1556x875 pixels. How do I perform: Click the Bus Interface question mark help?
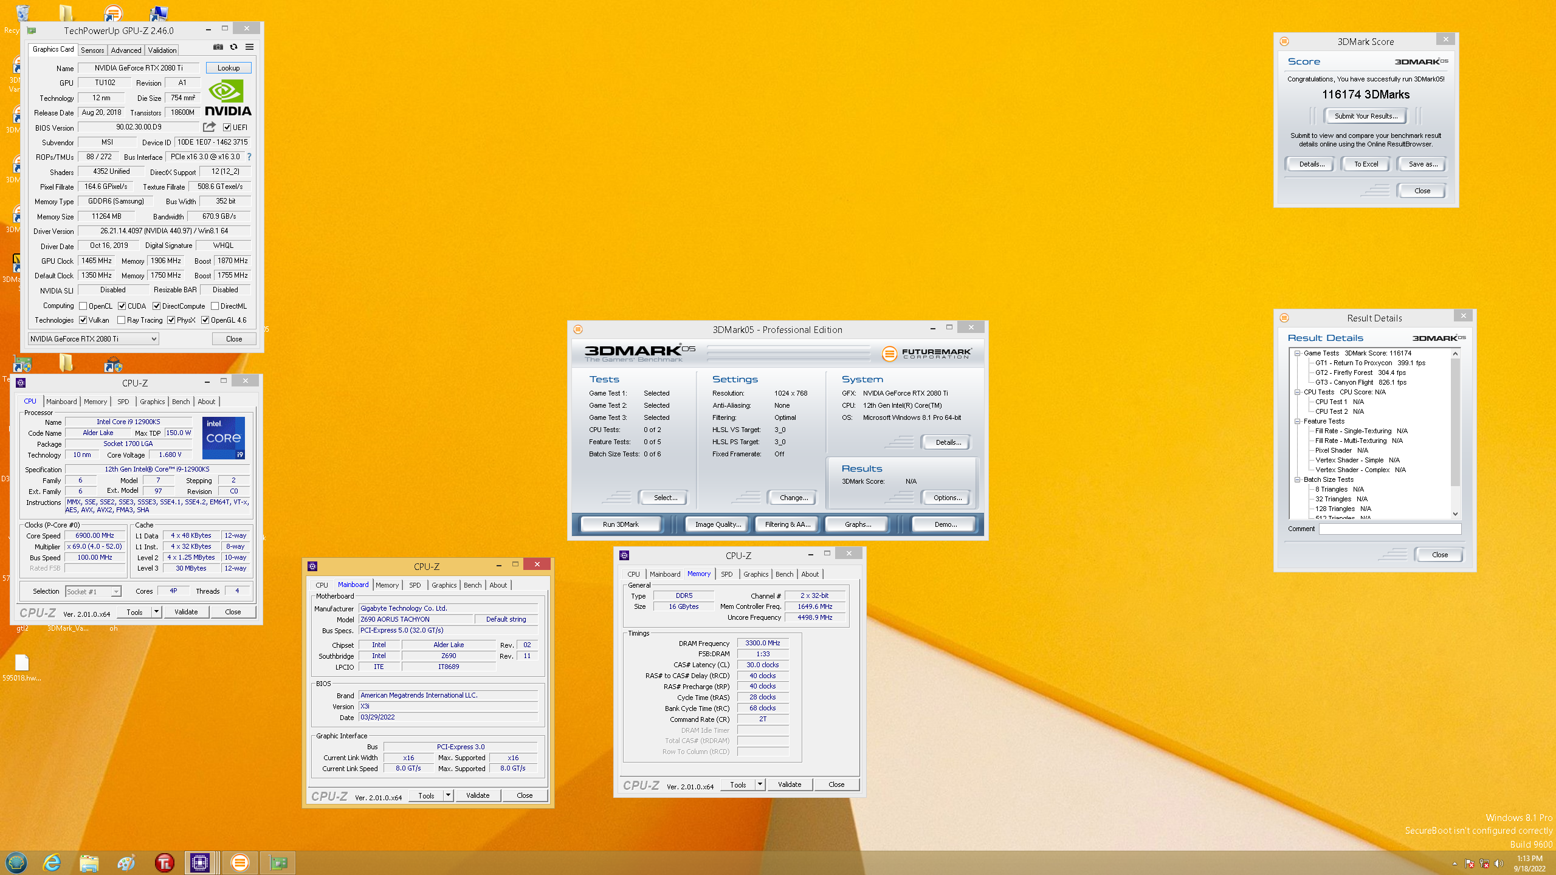click(x=249, y=157)
